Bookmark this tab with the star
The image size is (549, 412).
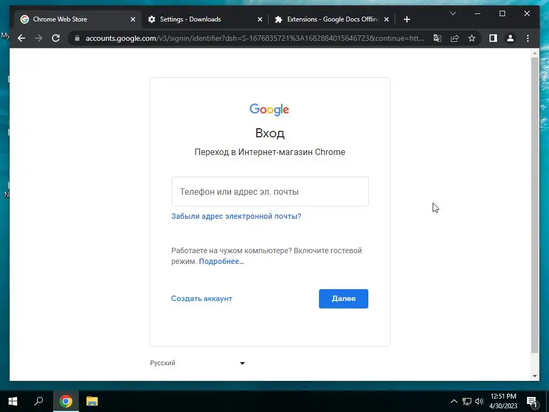(x=472, y=38)
